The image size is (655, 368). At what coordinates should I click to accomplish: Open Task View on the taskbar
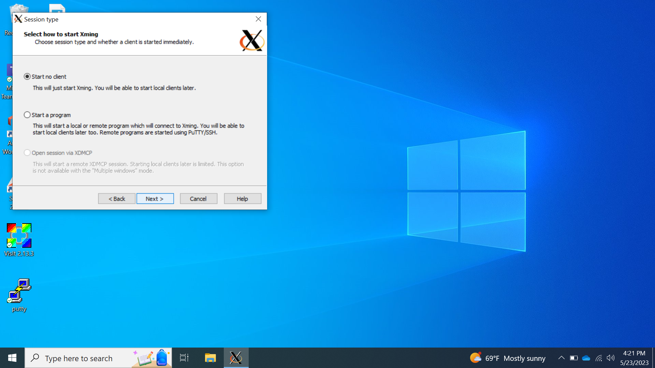184,358
